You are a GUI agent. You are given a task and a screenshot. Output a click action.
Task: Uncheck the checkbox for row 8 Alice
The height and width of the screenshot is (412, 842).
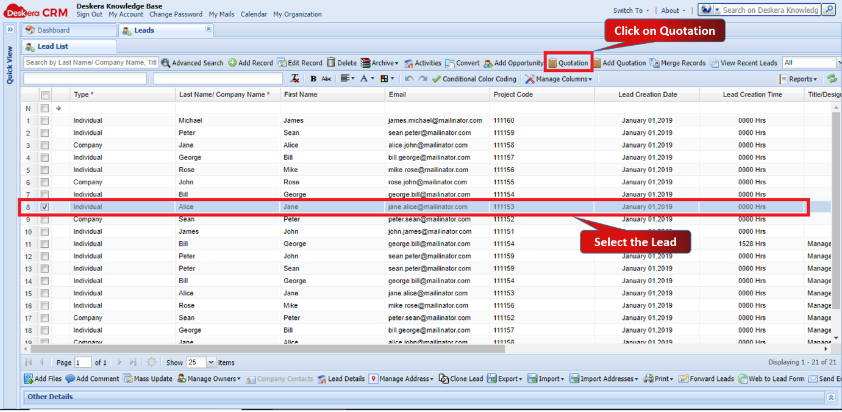coord(45,207)
